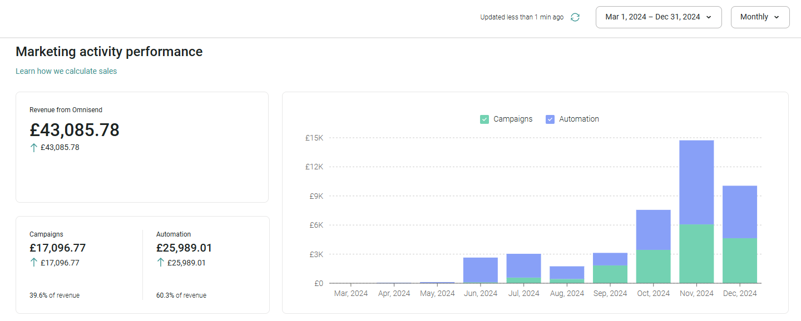The width and height of the screenshot is (801, 321).
Task: Open the date range dropdown
Action: click(x=659, y=17)
